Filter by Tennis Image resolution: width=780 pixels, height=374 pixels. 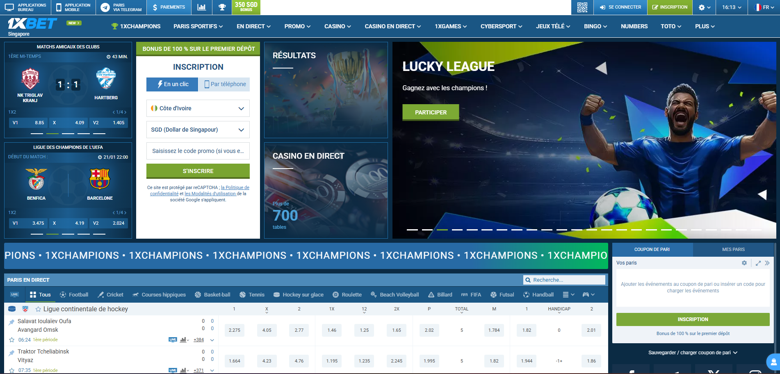coord(252,295)
